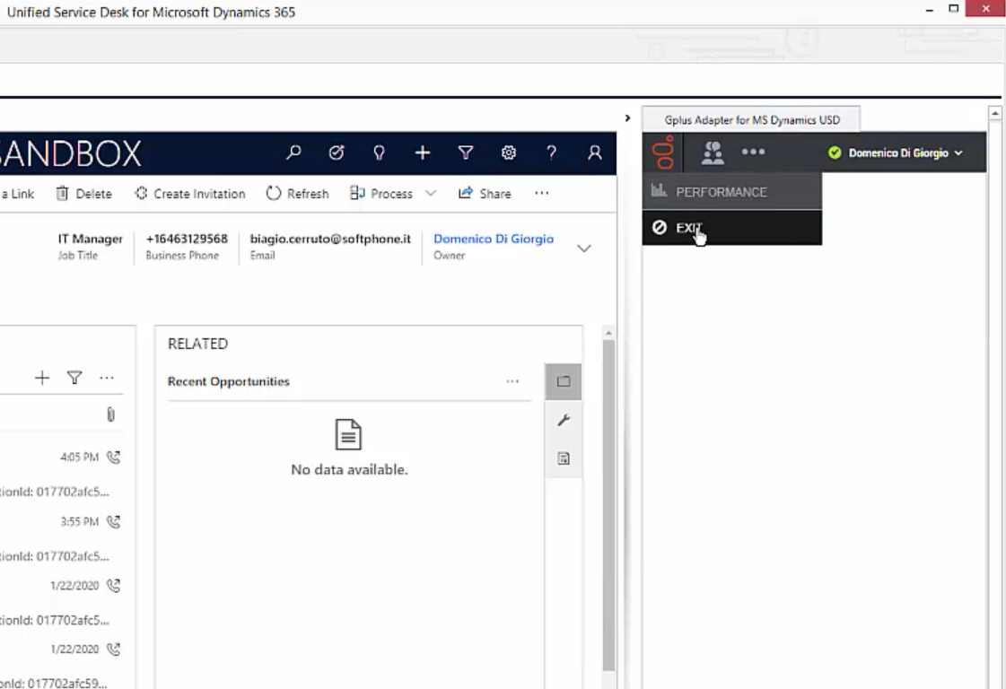Viewport: 1006px width, 689px height.
Task: Click the business phone +16463129568
Action: click(187, 239)
